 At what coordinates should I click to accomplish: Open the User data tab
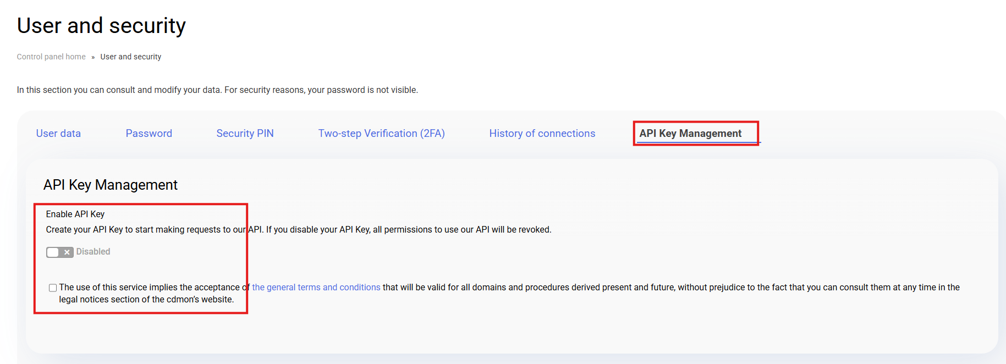[58, 134]
